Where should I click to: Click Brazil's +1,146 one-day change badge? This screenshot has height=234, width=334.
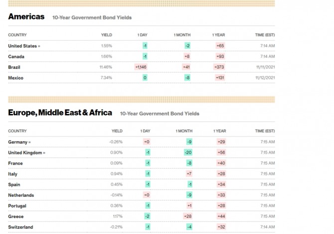point(141,67)
